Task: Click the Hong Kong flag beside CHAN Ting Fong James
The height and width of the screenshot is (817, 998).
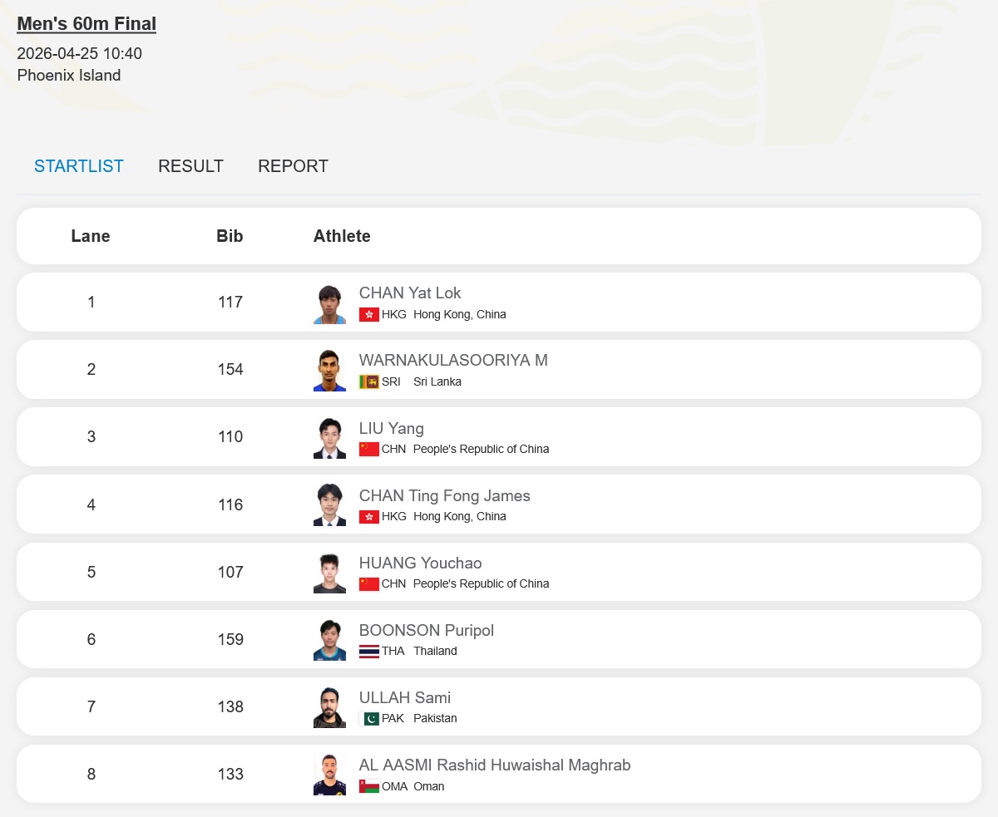Action: (x=369, y=517)
